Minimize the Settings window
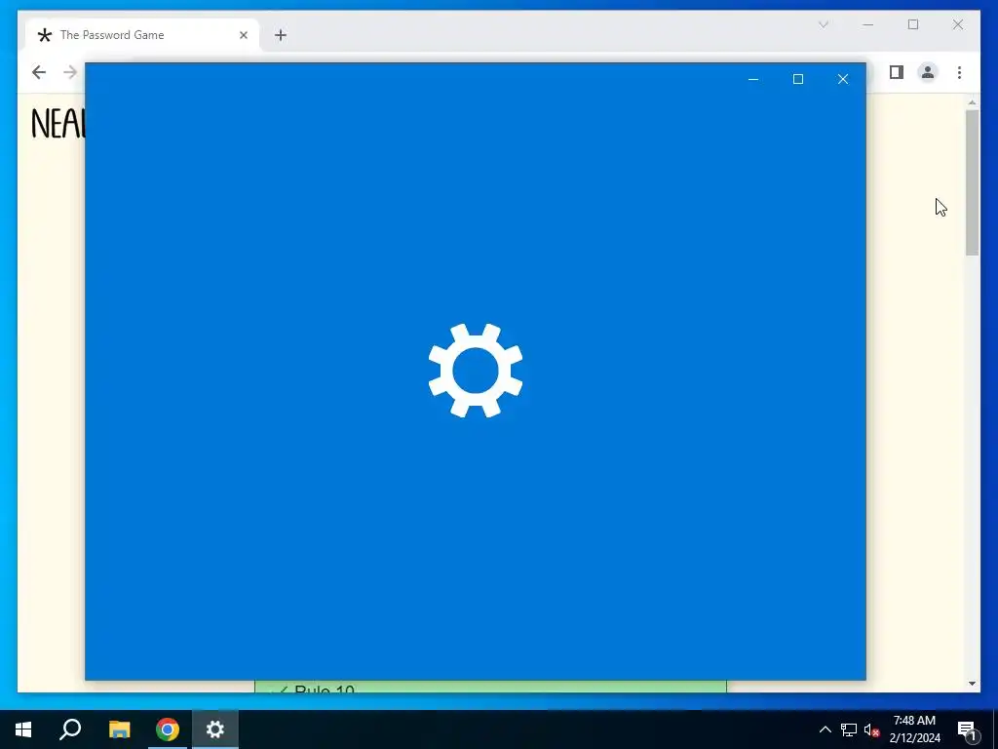Viewport: 998px width, 749px height. pos(753,79)
